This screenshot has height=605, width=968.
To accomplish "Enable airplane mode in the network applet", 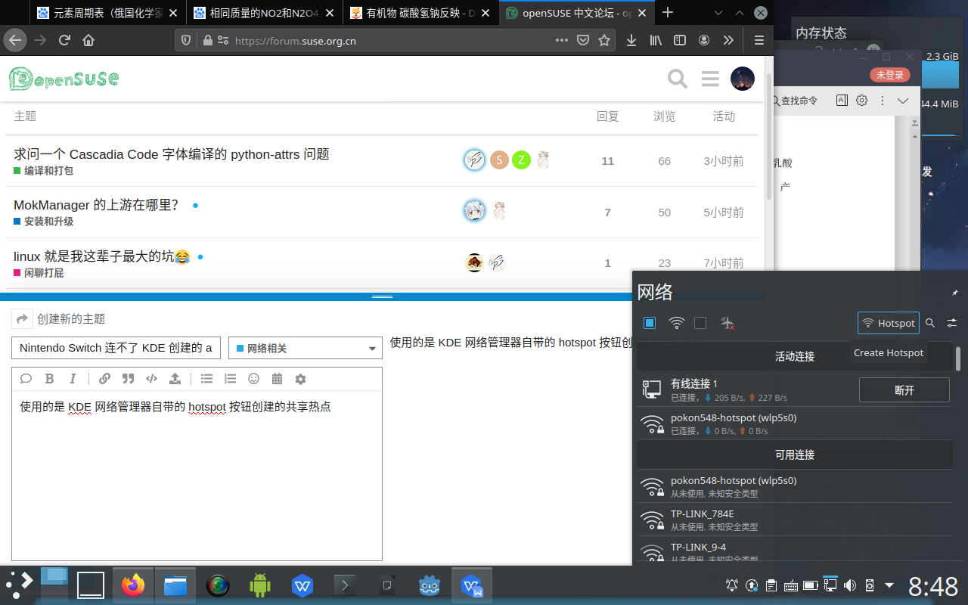I will coord(728,323).
